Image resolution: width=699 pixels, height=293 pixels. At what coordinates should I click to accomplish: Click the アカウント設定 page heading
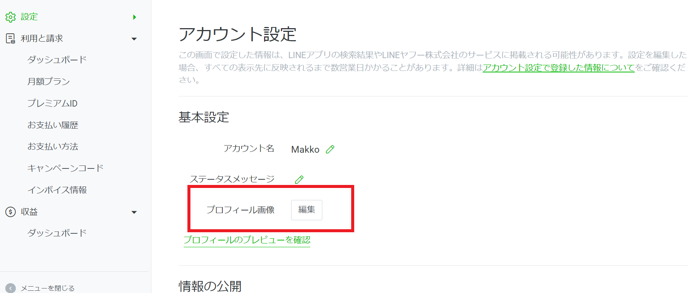pyautogui.click(x=237, y=34)
